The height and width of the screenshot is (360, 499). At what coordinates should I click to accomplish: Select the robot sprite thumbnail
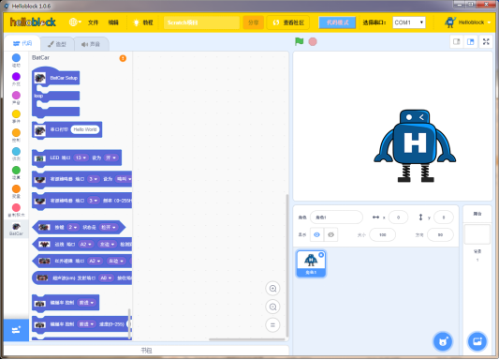311,263
